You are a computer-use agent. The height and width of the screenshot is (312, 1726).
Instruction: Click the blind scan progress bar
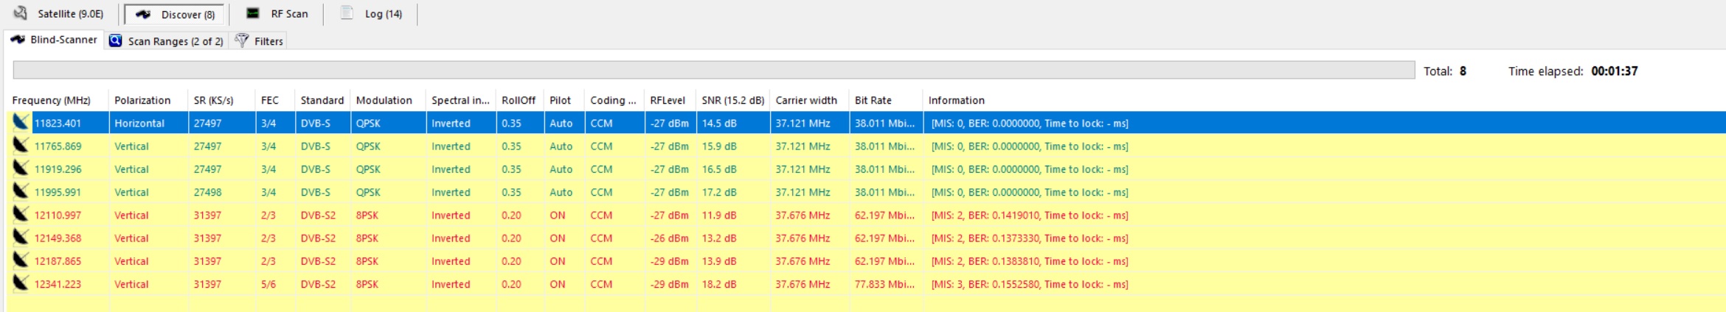coord(714,70)
